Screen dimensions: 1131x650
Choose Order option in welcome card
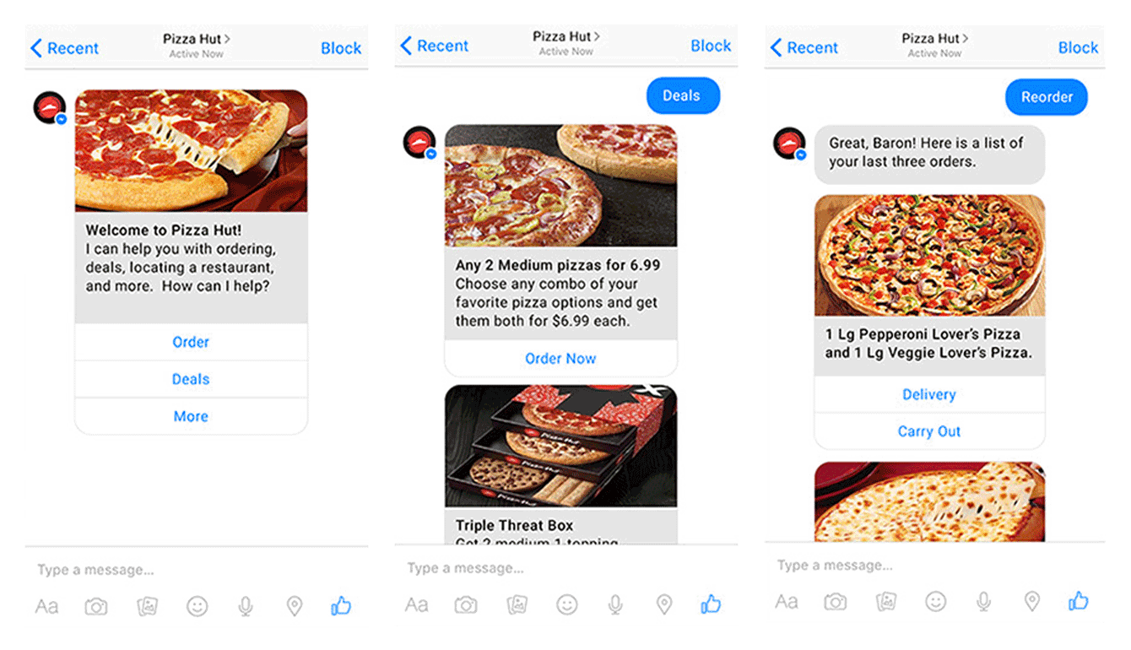tap(191, 342)
